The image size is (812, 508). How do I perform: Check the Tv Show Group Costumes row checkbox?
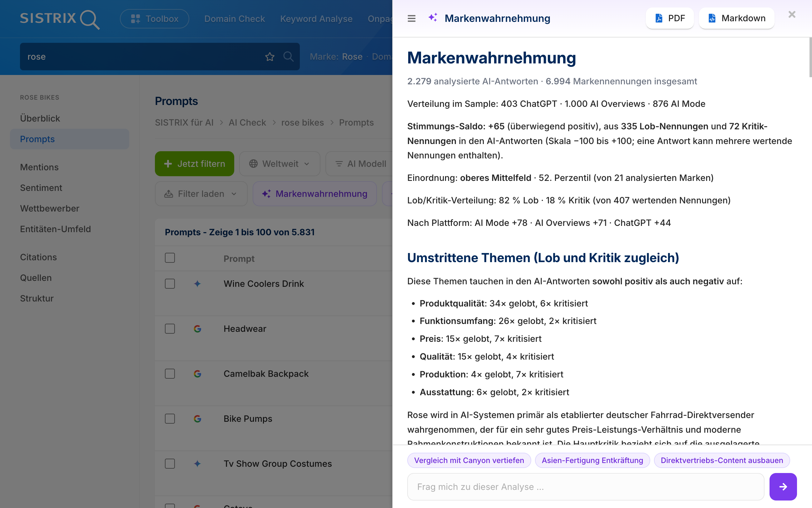[170, 464]
